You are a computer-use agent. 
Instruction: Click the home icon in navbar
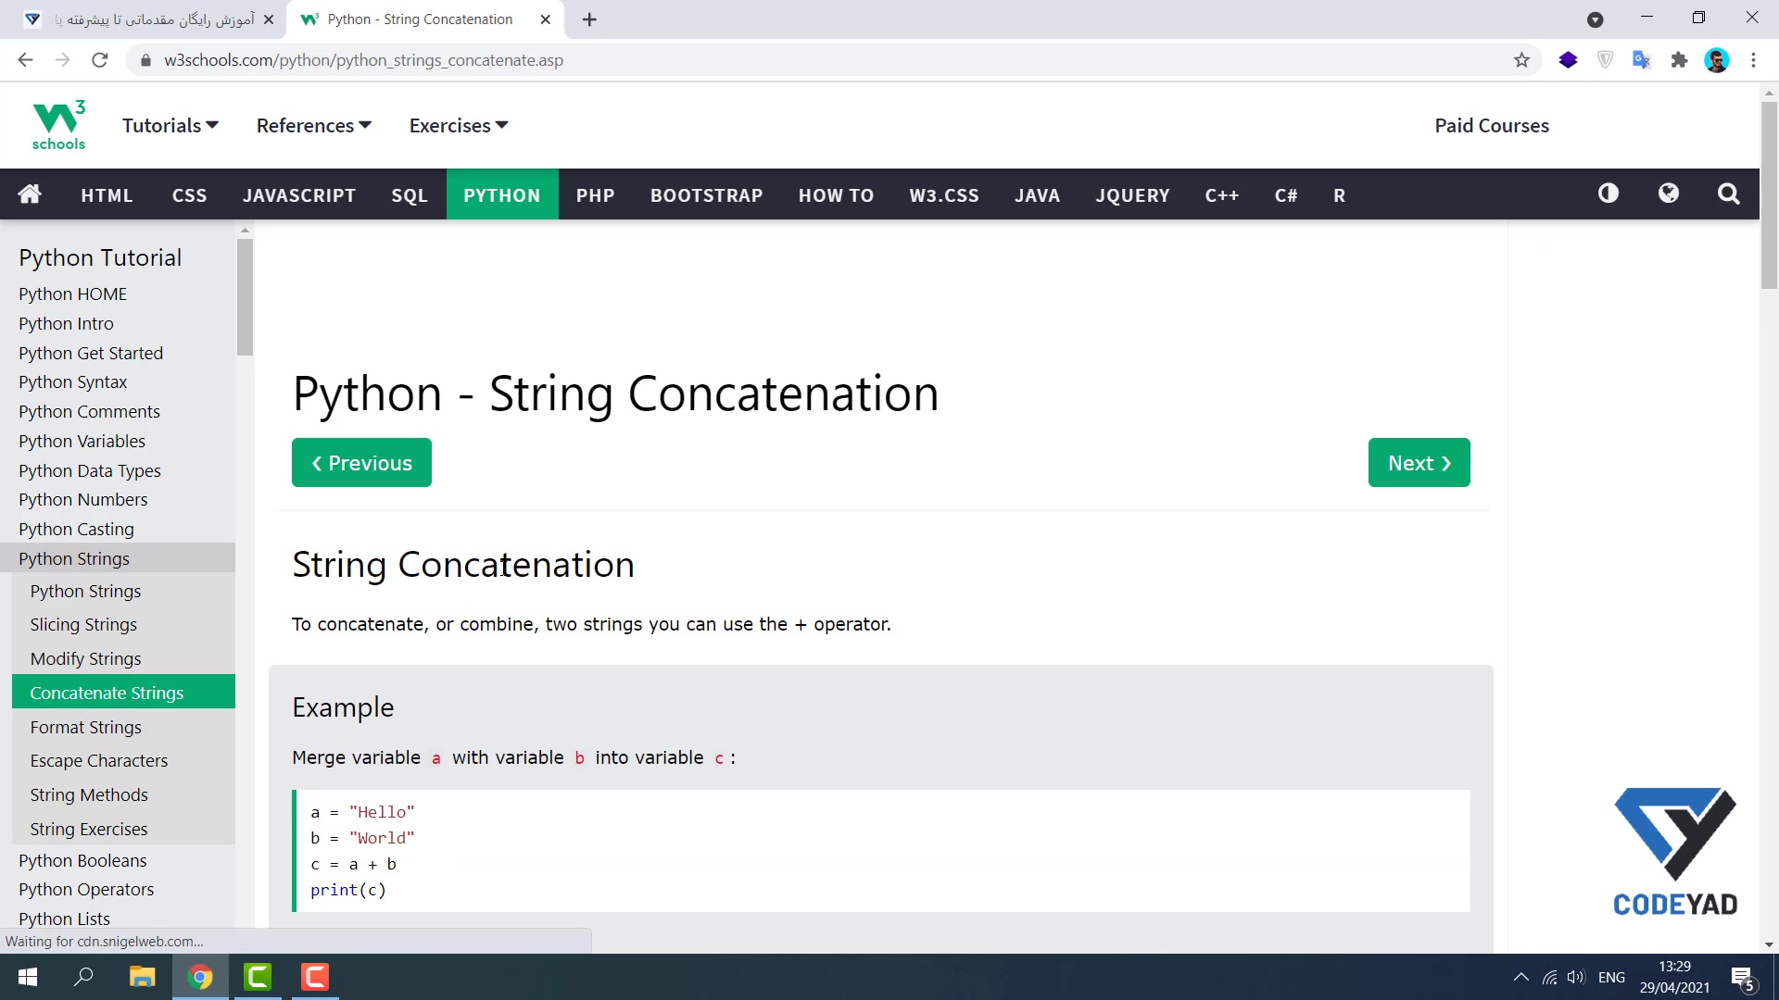click(x=30, y=194)
